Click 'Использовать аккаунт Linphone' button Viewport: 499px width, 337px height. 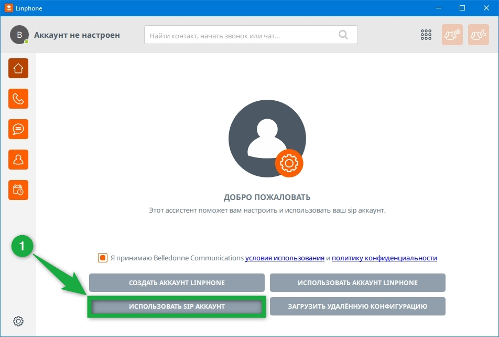[357, 282]
